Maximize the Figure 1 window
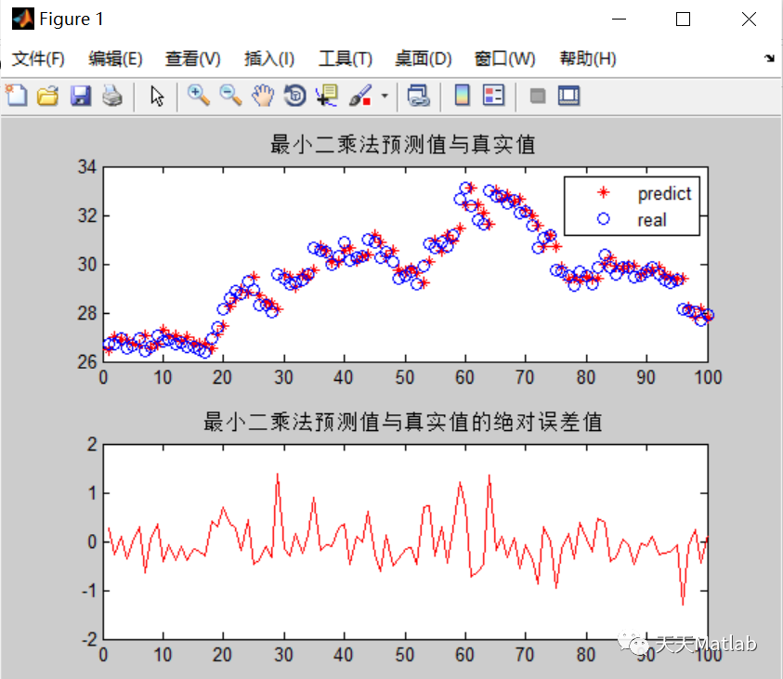The image size is (783, 679). click(x=683, y=20)
